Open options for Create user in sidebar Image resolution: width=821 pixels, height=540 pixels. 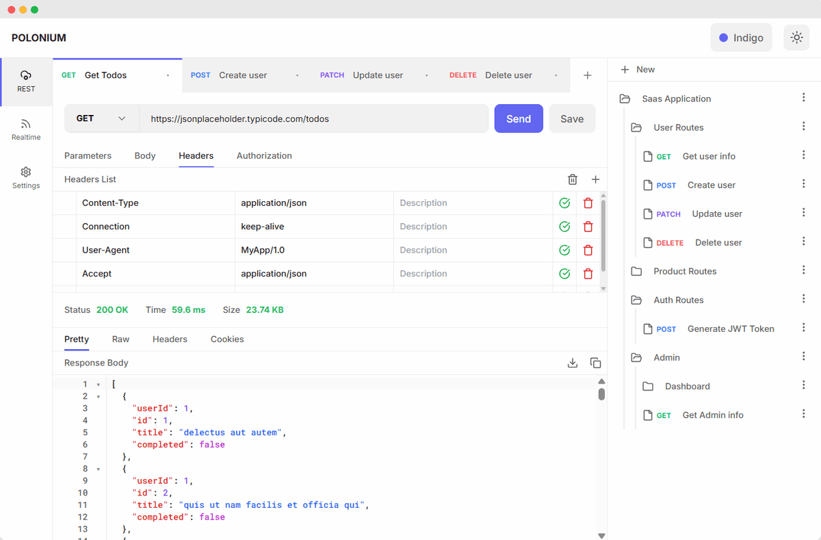point(803,184)
